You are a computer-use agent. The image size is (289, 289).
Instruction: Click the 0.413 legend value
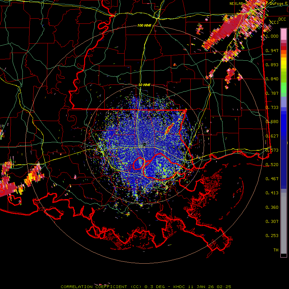[272, 193]
